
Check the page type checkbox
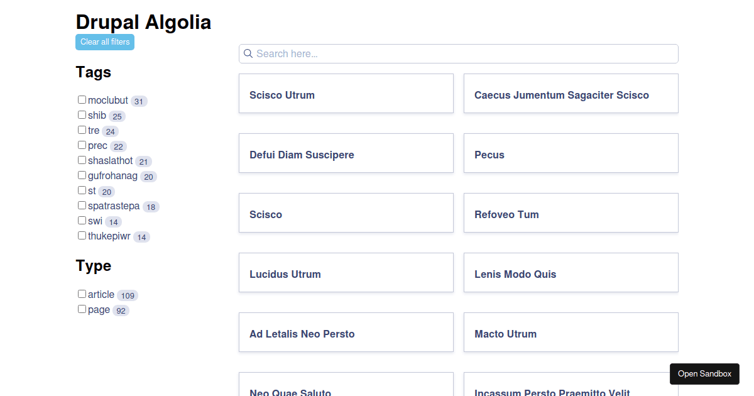[x=82, y=309]
